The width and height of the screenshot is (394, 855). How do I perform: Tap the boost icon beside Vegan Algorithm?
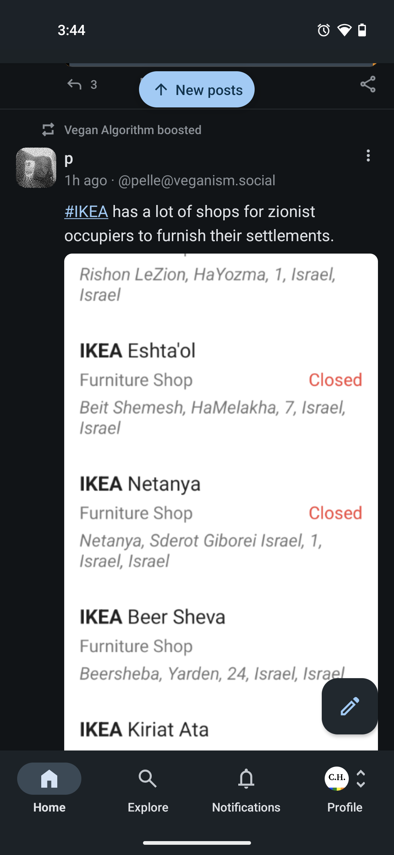point(48,130)
